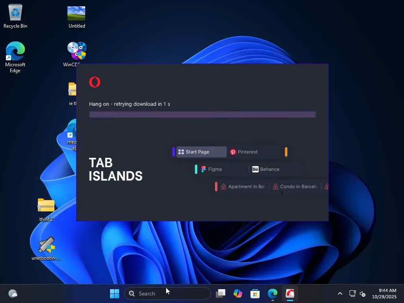Click the purple tab island handle
Screen dimensions: 404x303
(x=174, y=152)
